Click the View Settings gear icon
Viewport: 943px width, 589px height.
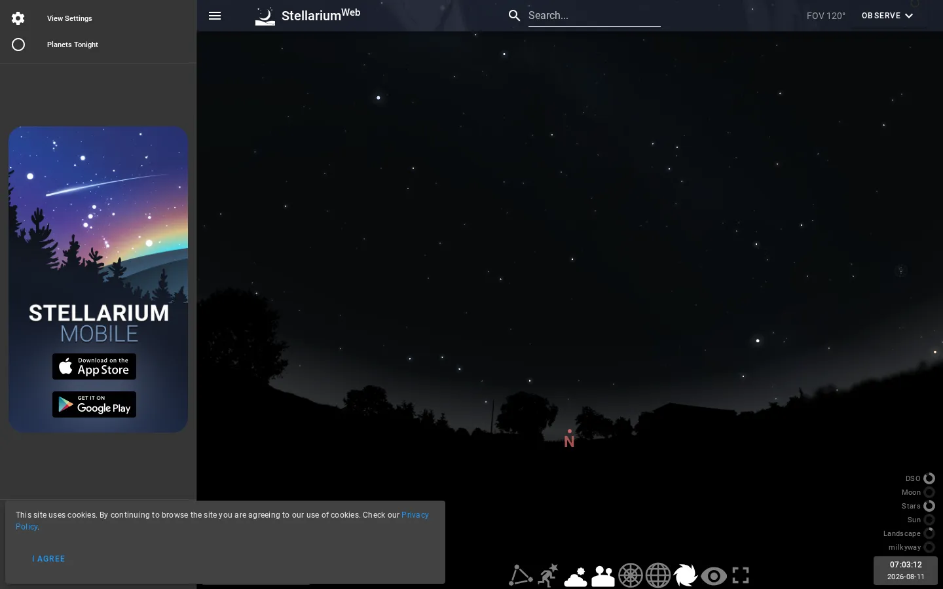(18, 18)
